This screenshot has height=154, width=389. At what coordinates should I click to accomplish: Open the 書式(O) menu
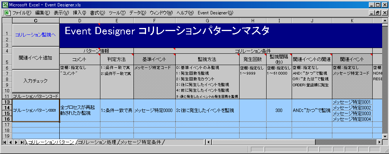tap(97, 12)
